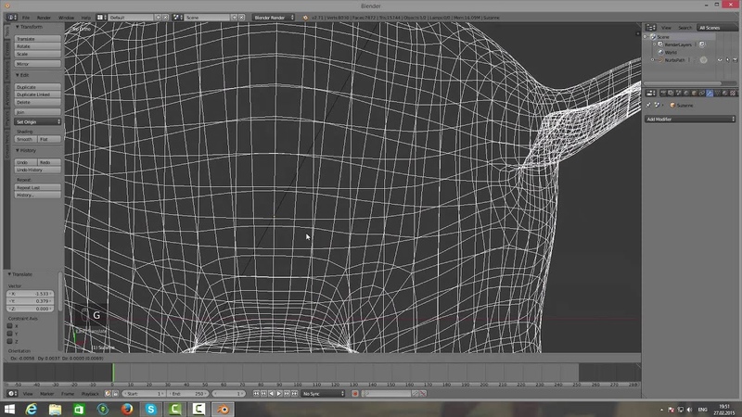Screen dimensions: 742x417
Task: Click the red record keyframe button
Action: (x=355, y=394)
